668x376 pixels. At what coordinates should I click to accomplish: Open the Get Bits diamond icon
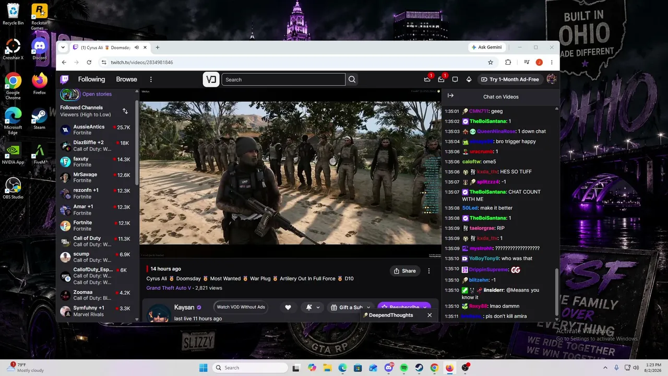(469, 79)
